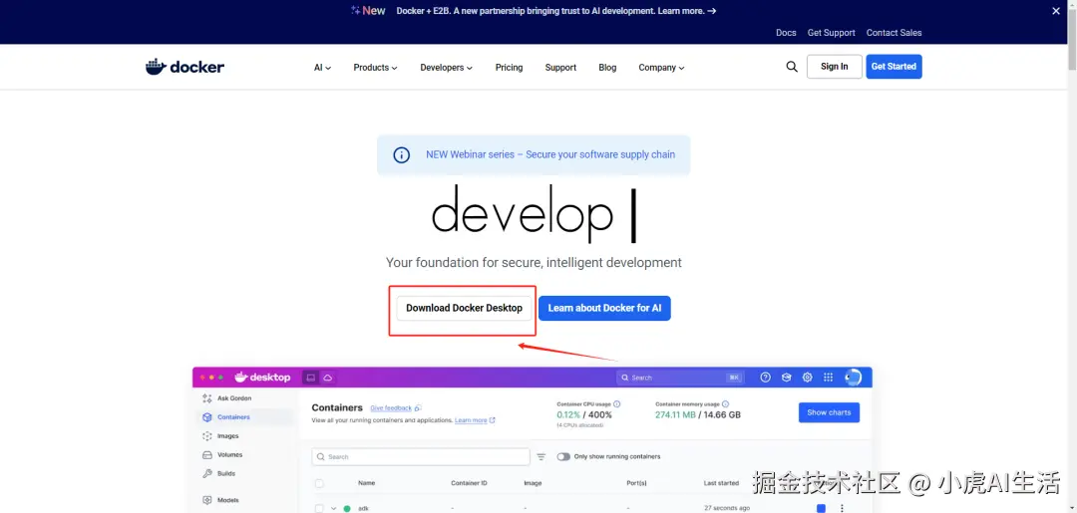Open the Company dropdown menu

pos(661,68)
